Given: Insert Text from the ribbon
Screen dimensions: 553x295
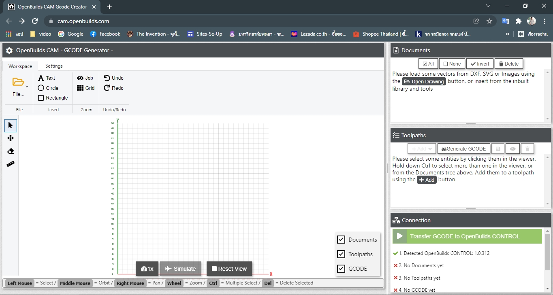Looking at the screenshot, I should 47,78.
